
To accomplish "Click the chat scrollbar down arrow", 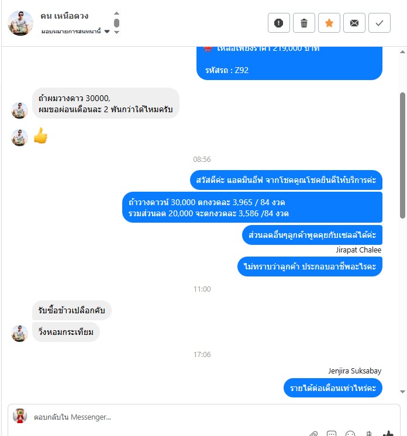I will click(402, 392).
